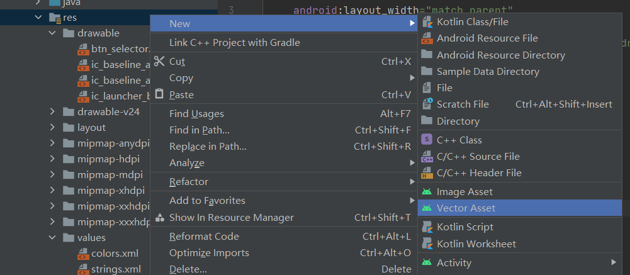Select Find Usages
Screen dimensions: 630x275
284,114
